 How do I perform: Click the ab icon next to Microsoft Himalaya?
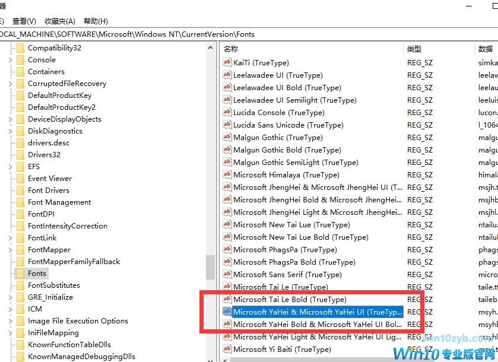click(x=226, y=174)
